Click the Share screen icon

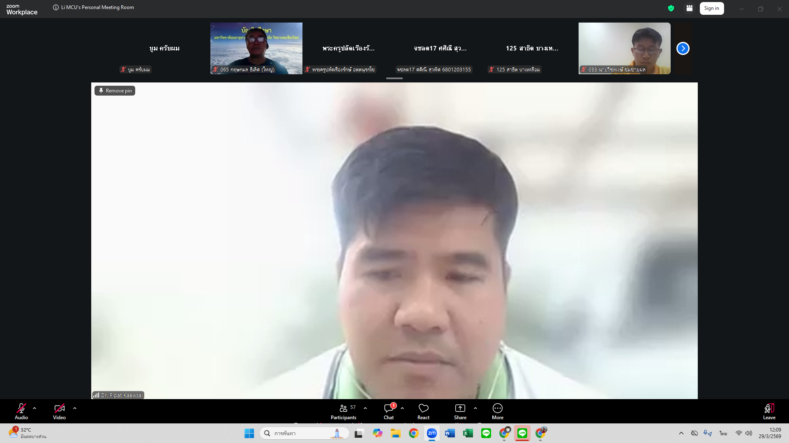[460, 409]
